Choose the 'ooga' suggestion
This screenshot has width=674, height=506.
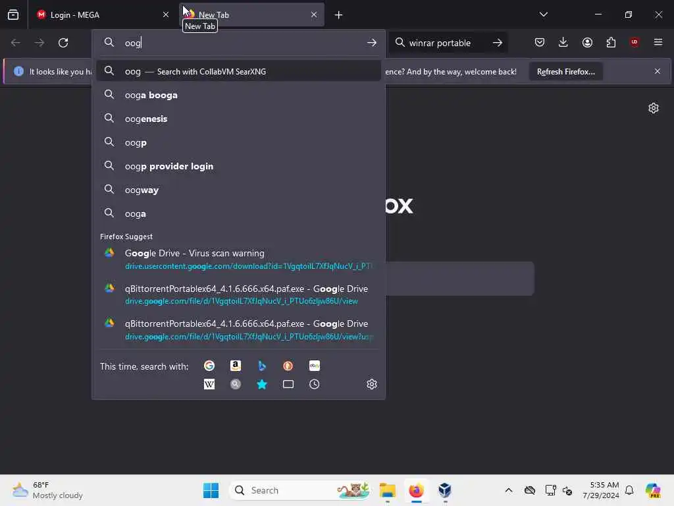click(238, 213)
